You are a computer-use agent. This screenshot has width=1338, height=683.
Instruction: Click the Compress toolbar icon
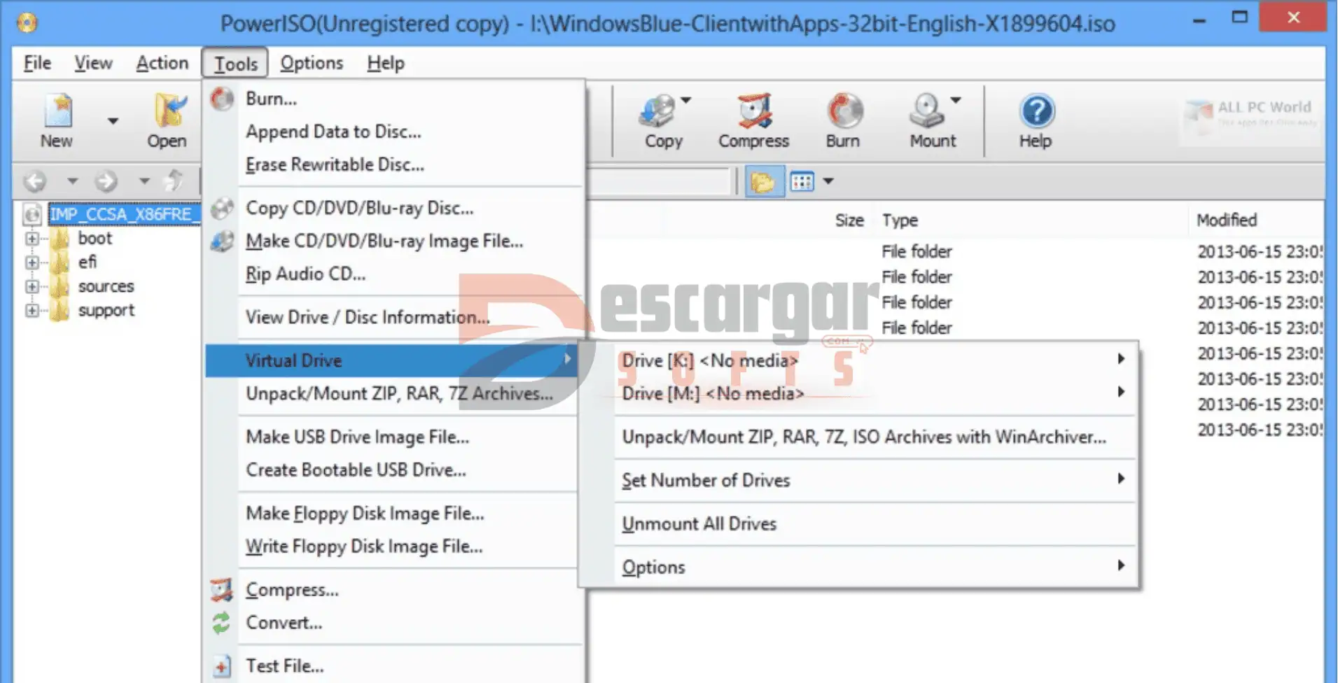[753, 112]
